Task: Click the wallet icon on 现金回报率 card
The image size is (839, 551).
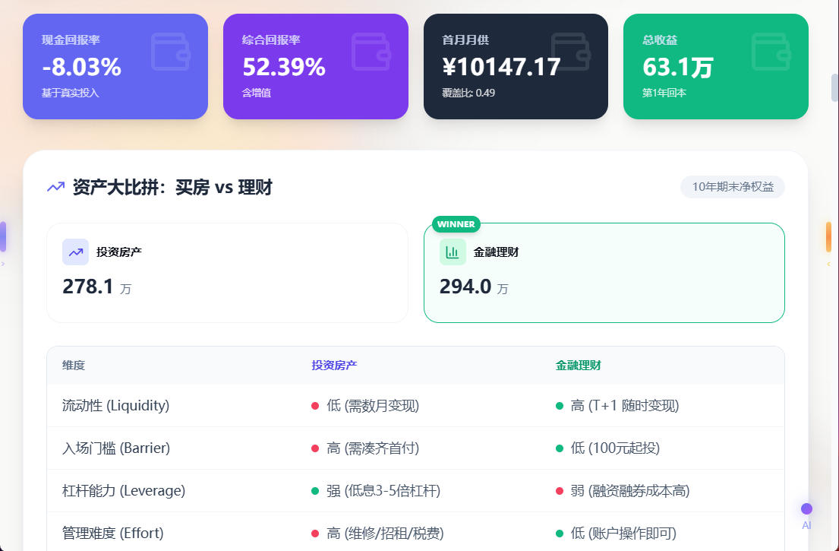Action: (171, 52)
